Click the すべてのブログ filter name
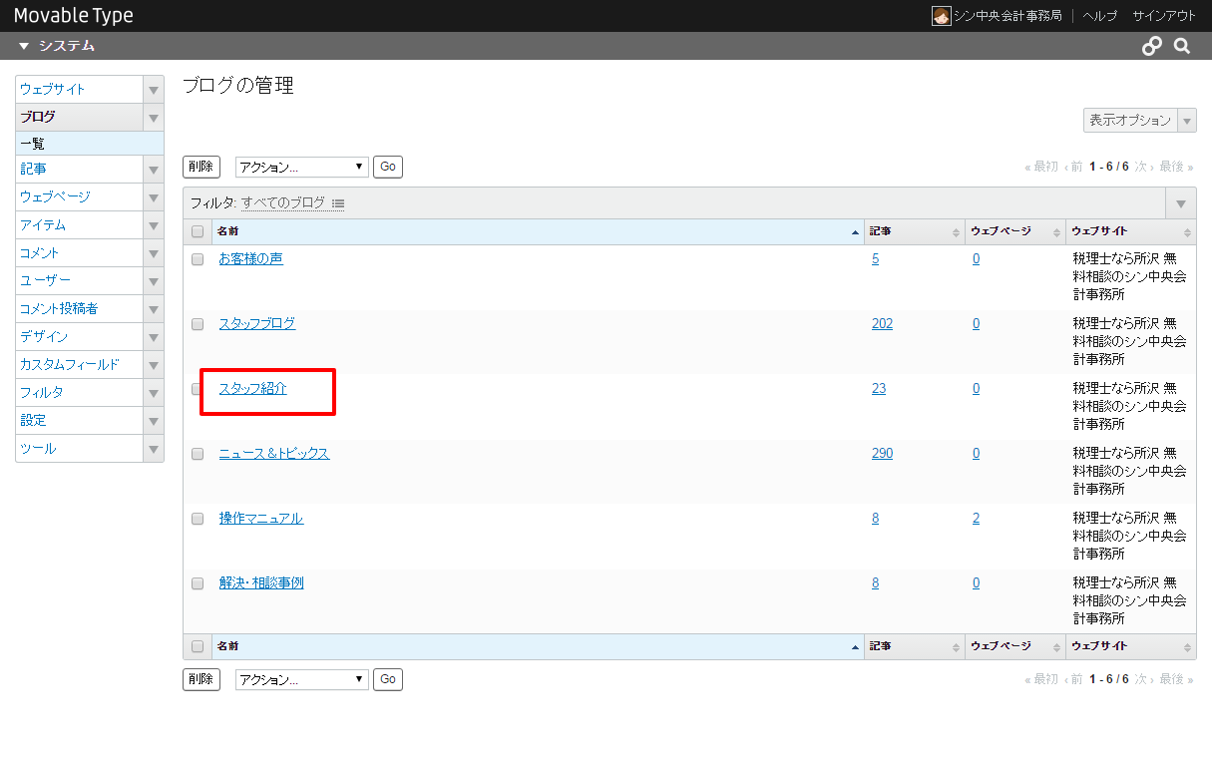Image resolution: width=1212 pixels, height=764 pixels. click(x=283, y=203)
